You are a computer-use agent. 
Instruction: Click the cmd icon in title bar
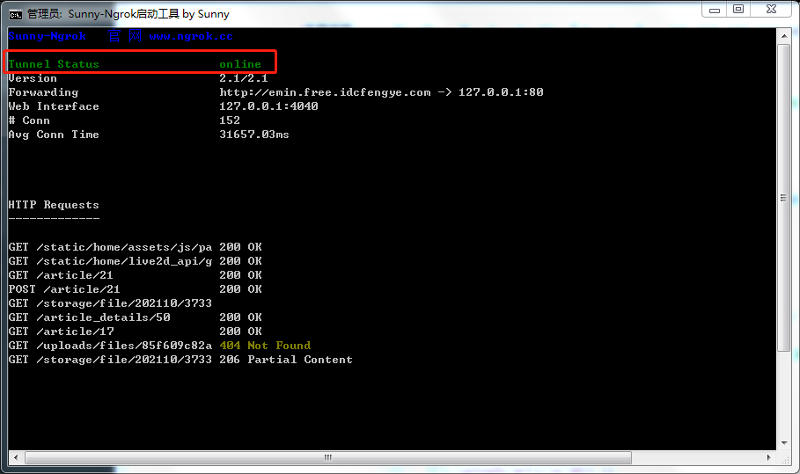click(x=15, y=14)
